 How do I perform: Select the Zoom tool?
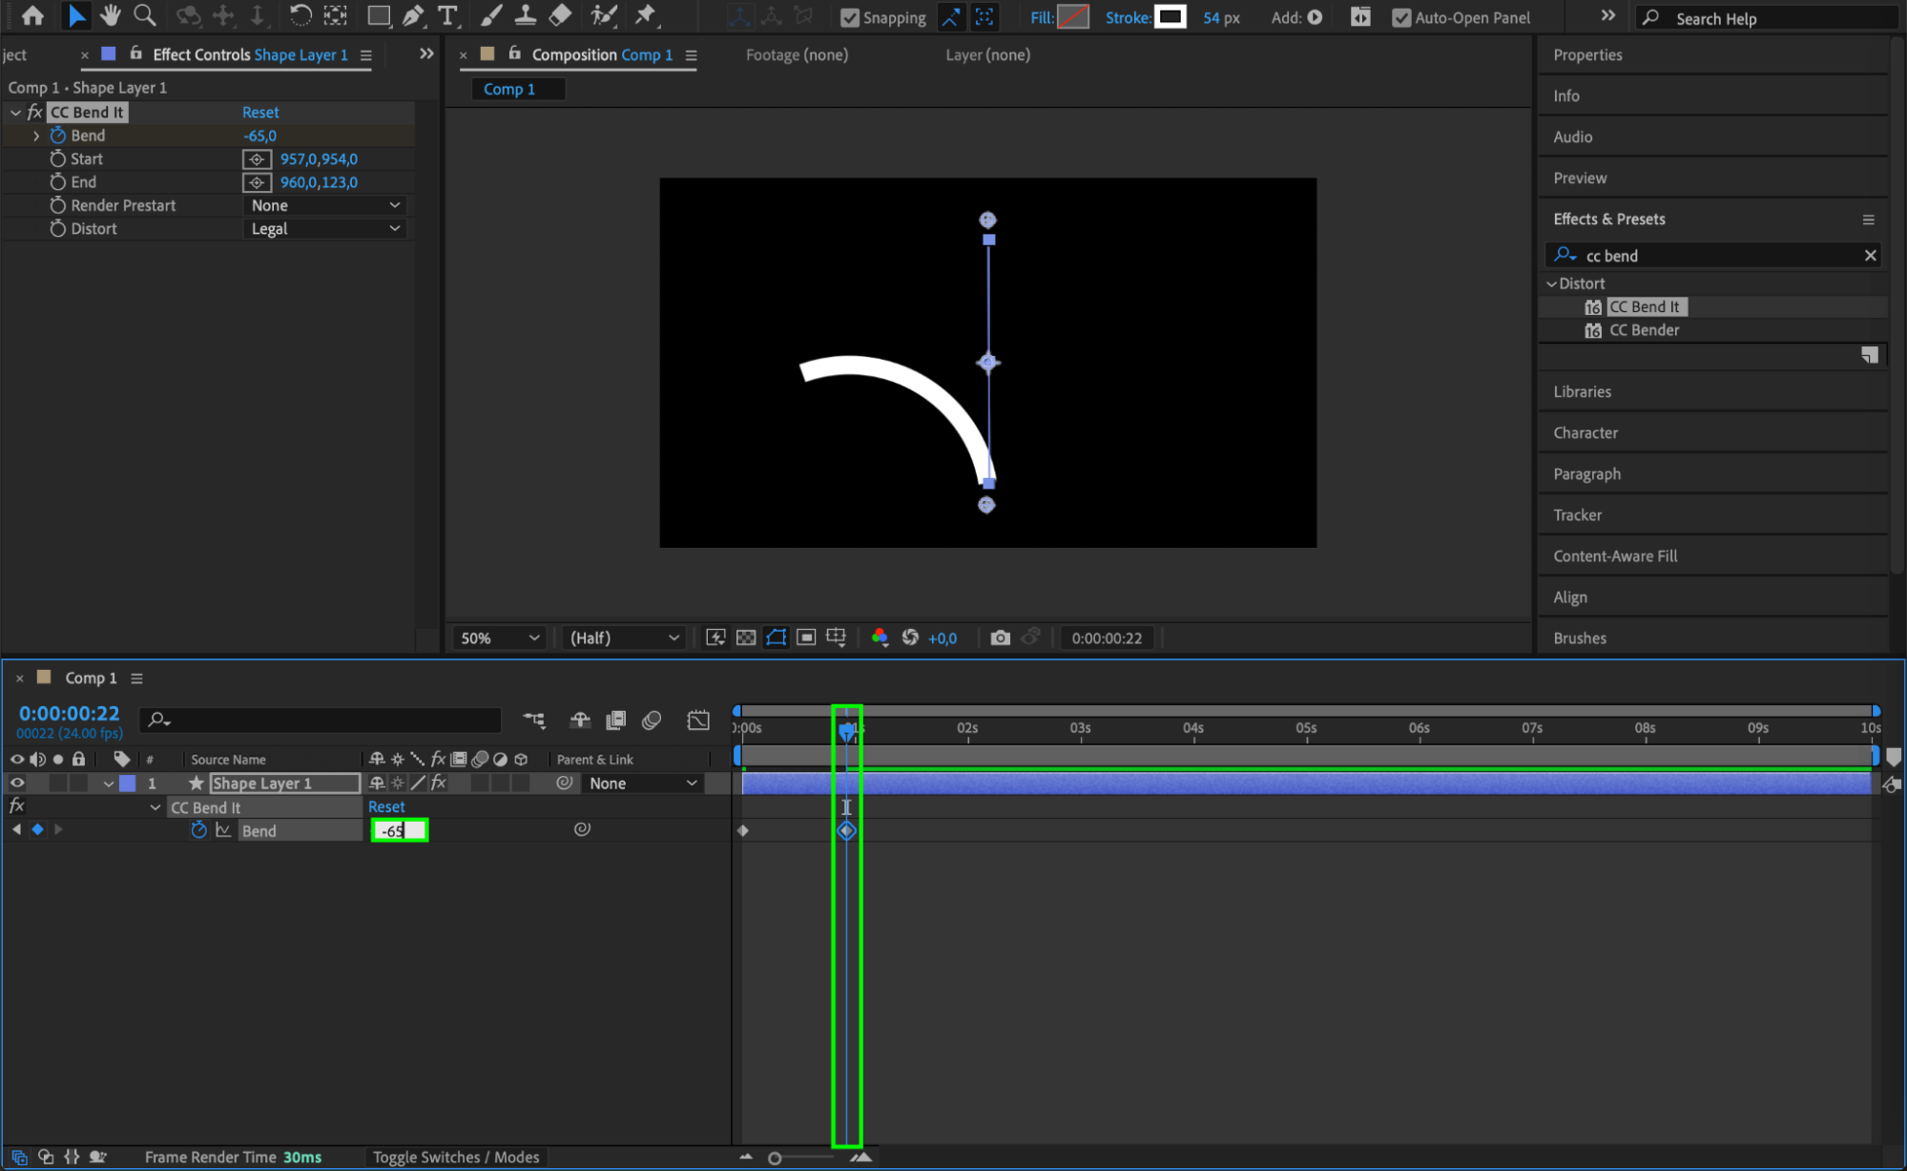coord(144,15)
